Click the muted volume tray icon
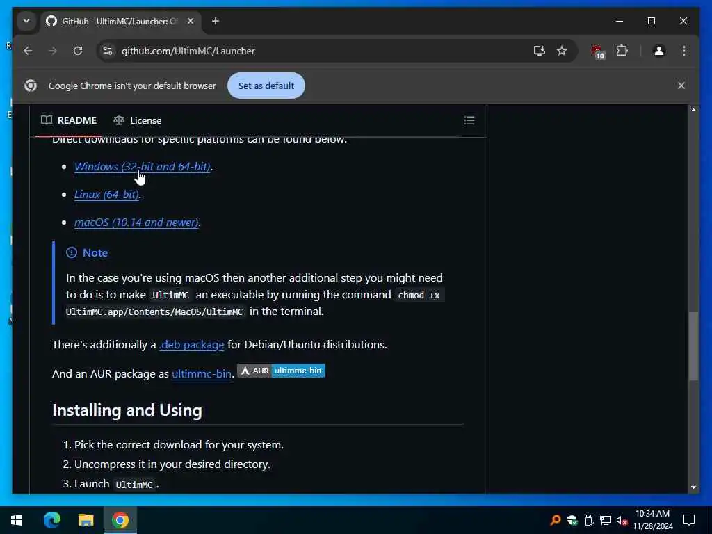Viewport: 712px width, 534px height. 622,520
